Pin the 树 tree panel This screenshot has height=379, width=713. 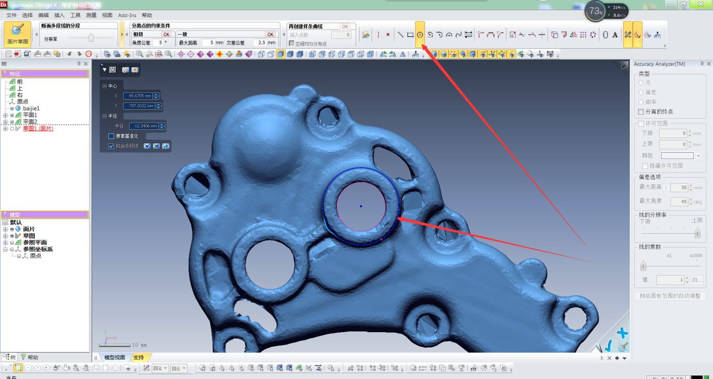(x=79, y=63)
